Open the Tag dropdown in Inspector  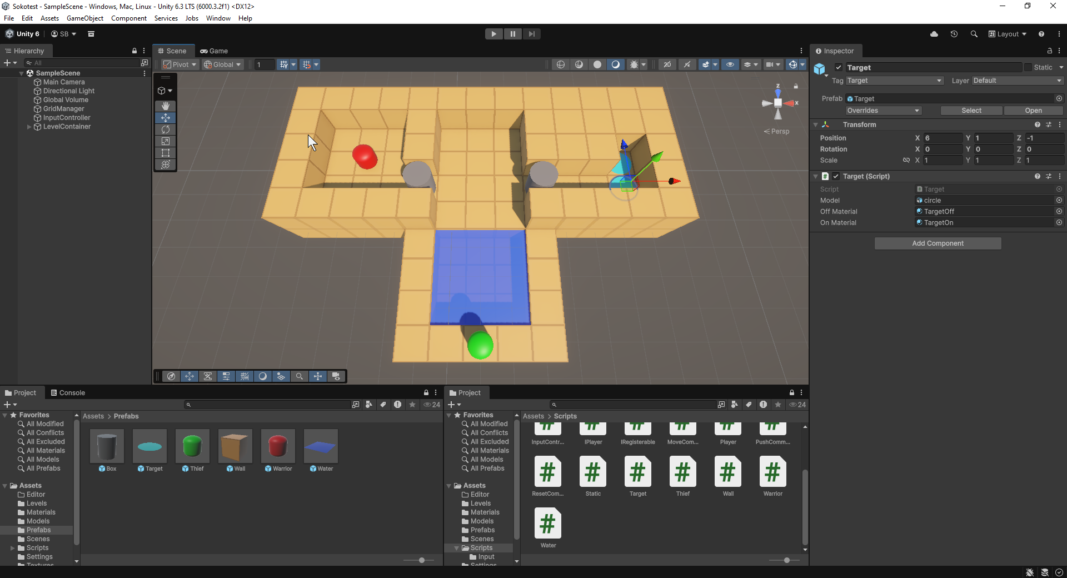[x=894, y=81]
